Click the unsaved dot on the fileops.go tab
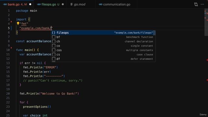The width and height of the screenshot is (208, 117). coord(63,4)
